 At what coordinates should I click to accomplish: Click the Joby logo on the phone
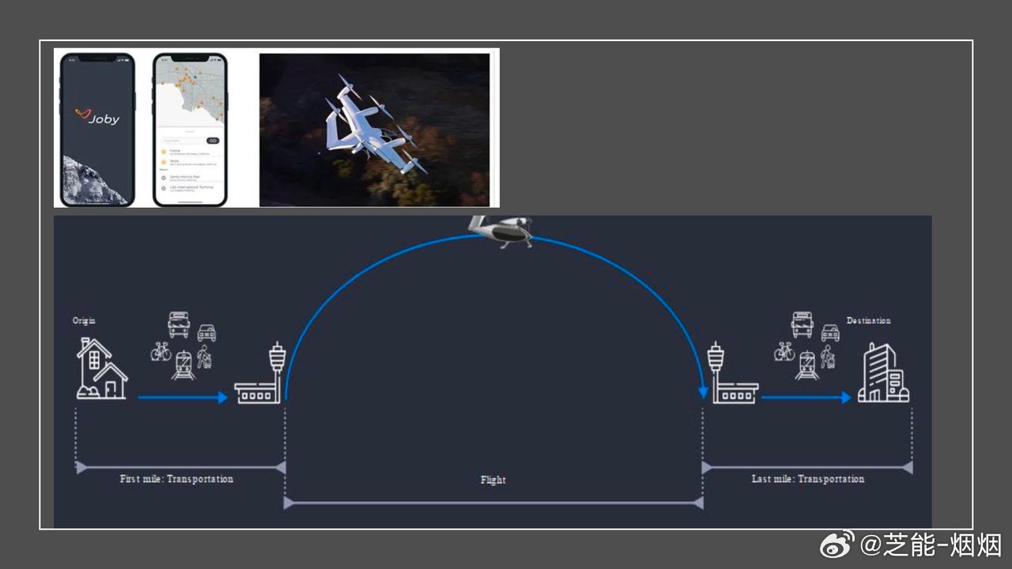click(97, 118)
